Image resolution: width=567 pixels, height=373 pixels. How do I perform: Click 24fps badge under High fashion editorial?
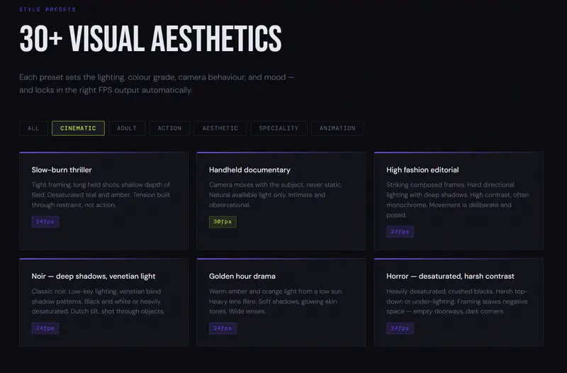(x=400, y=232)
